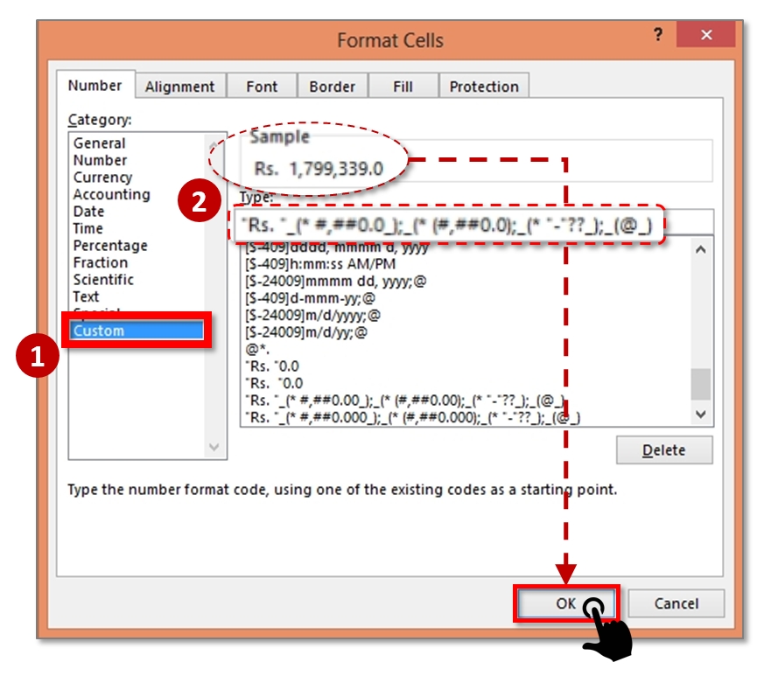Viewport: 778px width, 683px height.
Task: Stay on the Number tab
Action: [94, 86]
